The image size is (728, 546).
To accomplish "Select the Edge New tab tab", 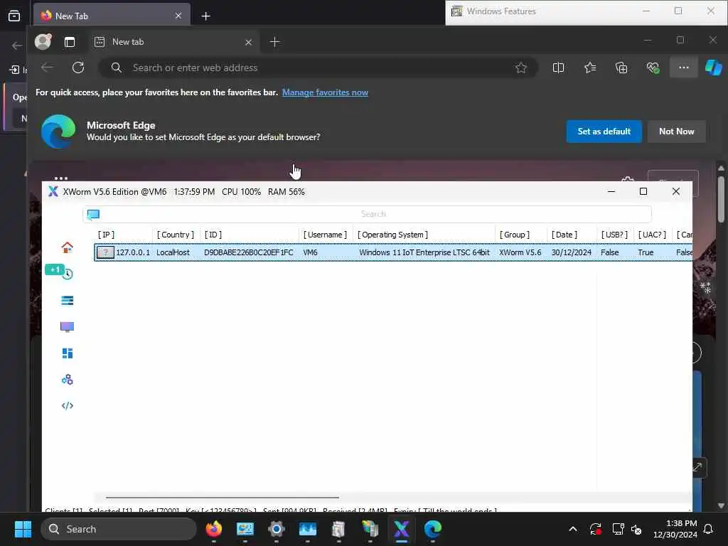I will click(x=174, y=42).
